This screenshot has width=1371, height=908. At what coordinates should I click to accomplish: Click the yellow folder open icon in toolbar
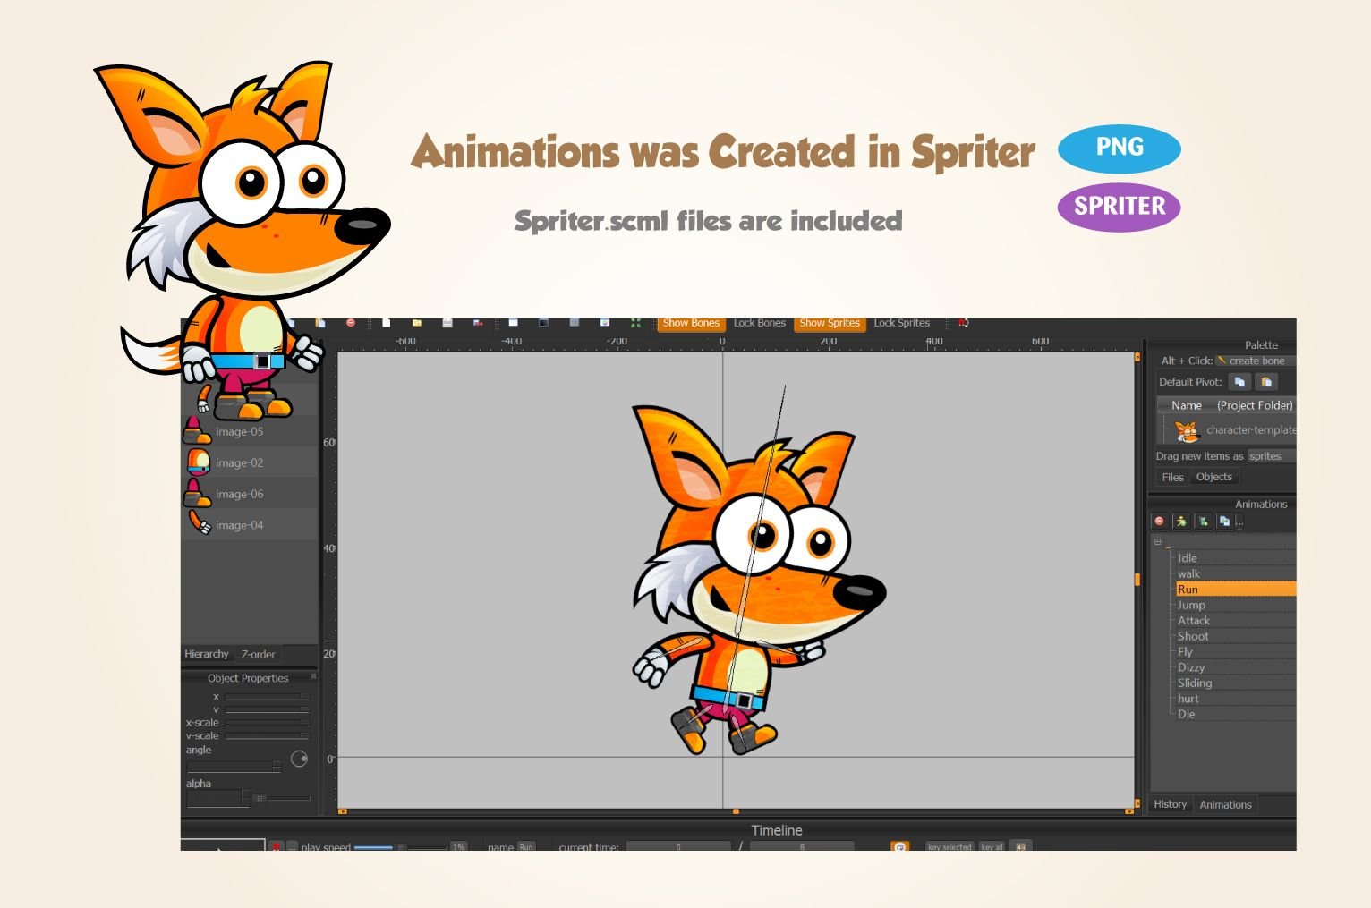point(417,323)
